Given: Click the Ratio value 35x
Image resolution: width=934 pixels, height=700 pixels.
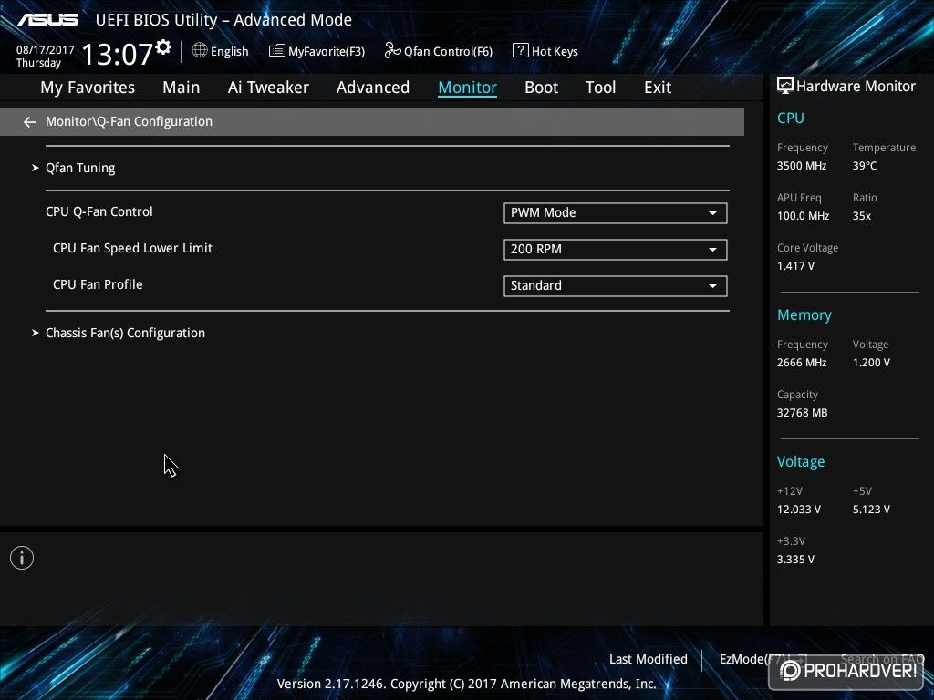Looking at the screenshot, I should point(862,215).
